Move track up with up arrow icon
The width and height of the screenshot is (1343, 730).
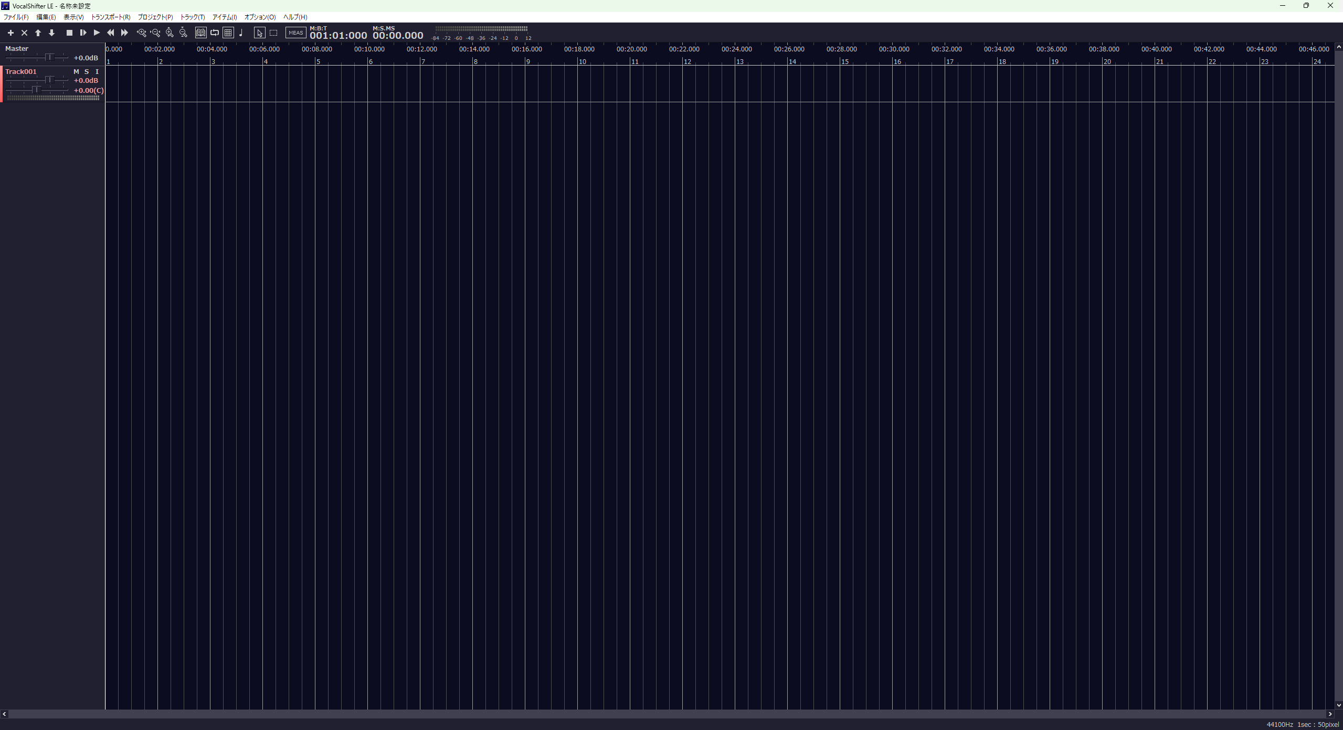pyautogui.click(x=38, y=33)
